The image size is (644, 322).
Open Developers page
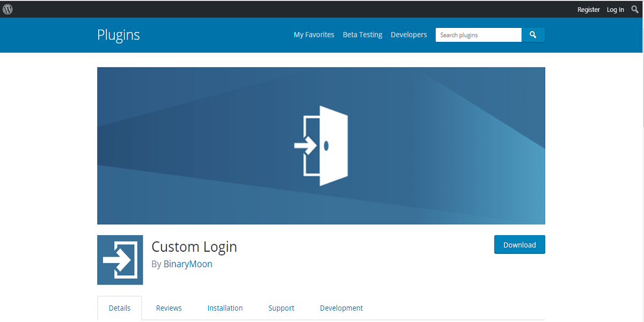tap(409, 35)
